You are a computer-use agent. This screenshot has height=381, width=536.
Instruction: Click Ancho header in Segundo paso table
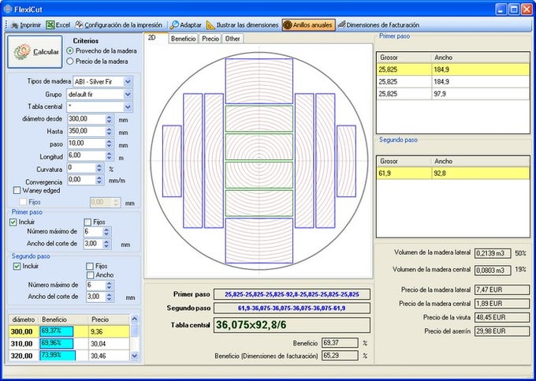click(480, 161)
